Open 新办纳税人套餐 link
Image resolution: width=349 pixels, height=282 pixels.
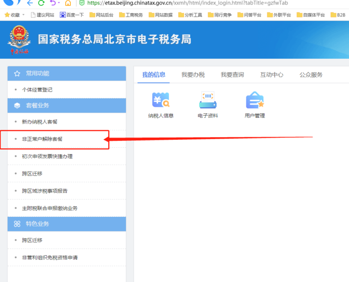coord(39,122)
